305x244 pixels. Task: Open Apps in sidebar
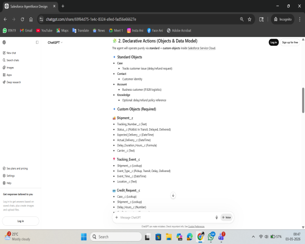(7, 75)
